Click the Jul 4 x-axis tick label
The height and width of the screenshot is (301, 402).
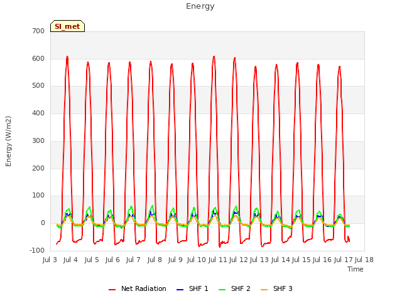point(70,260)
